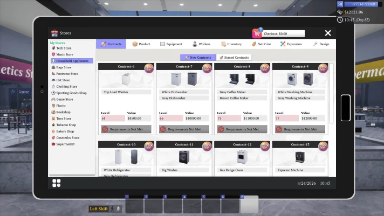Screen dimensions: 384x216
Task: Open the Inventory tab
Action: point(231,44)
